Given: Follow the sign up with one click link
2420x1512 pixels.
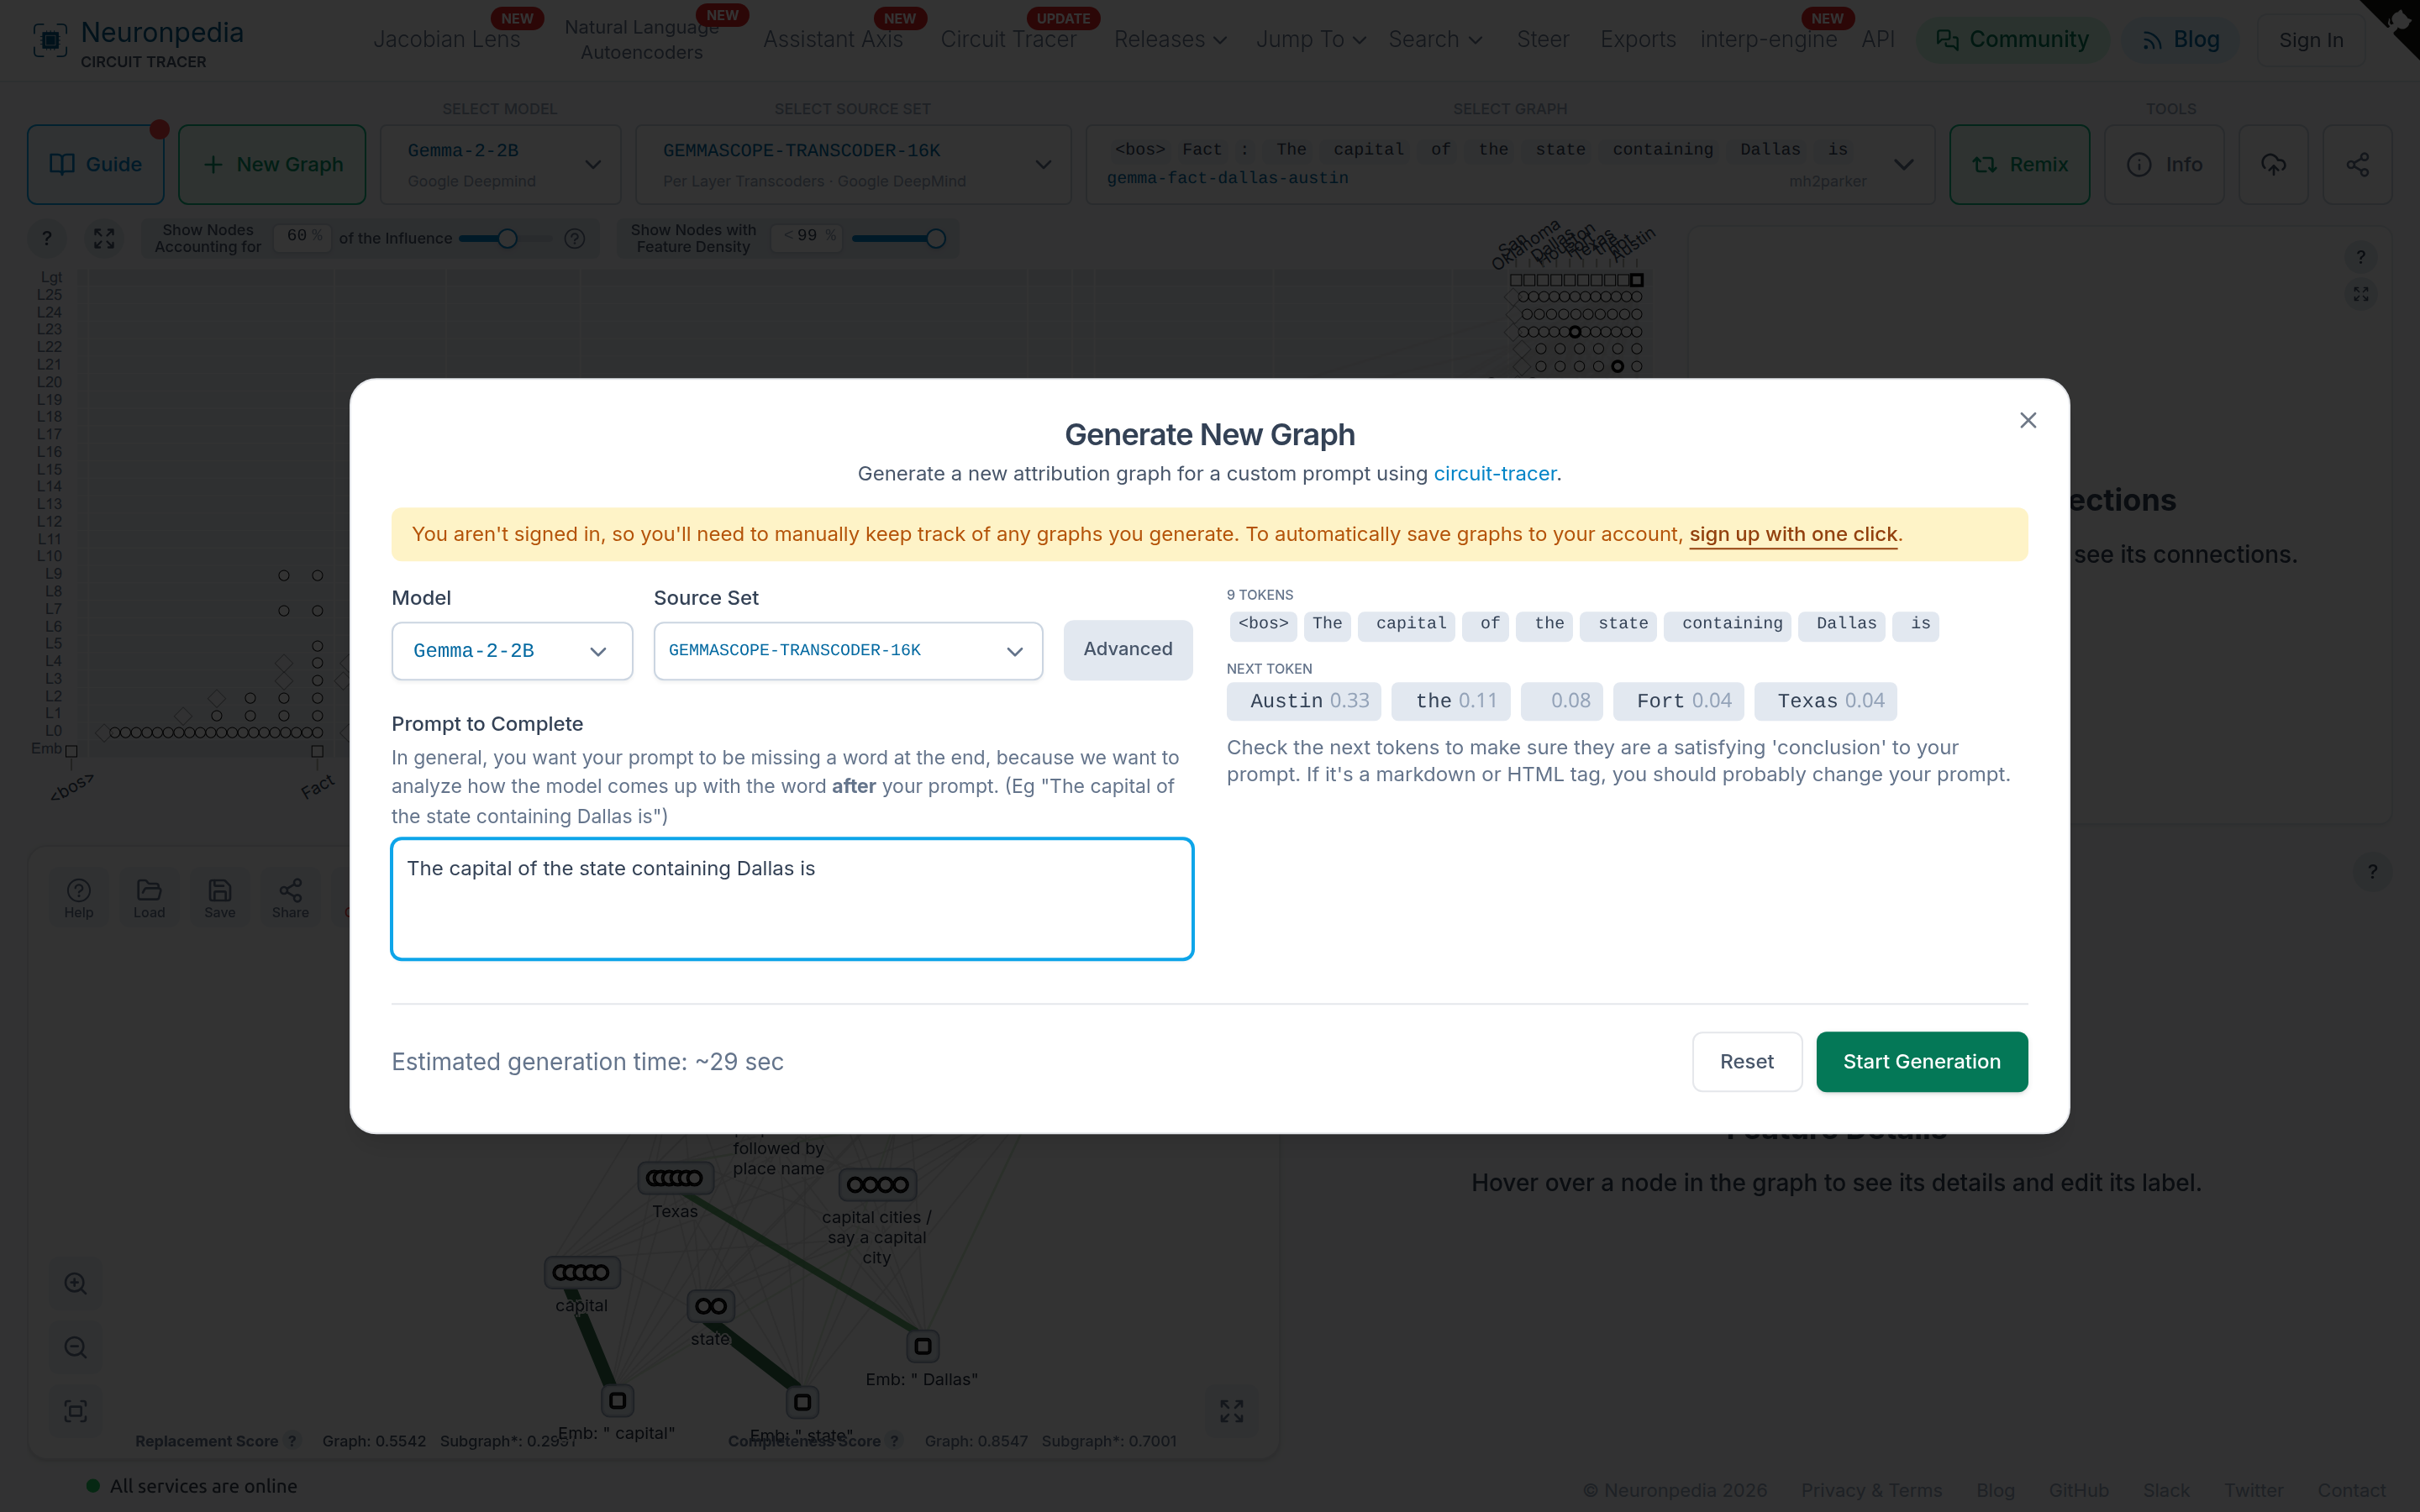Looking at the screenshot, I should click(x=1793, y=534).
